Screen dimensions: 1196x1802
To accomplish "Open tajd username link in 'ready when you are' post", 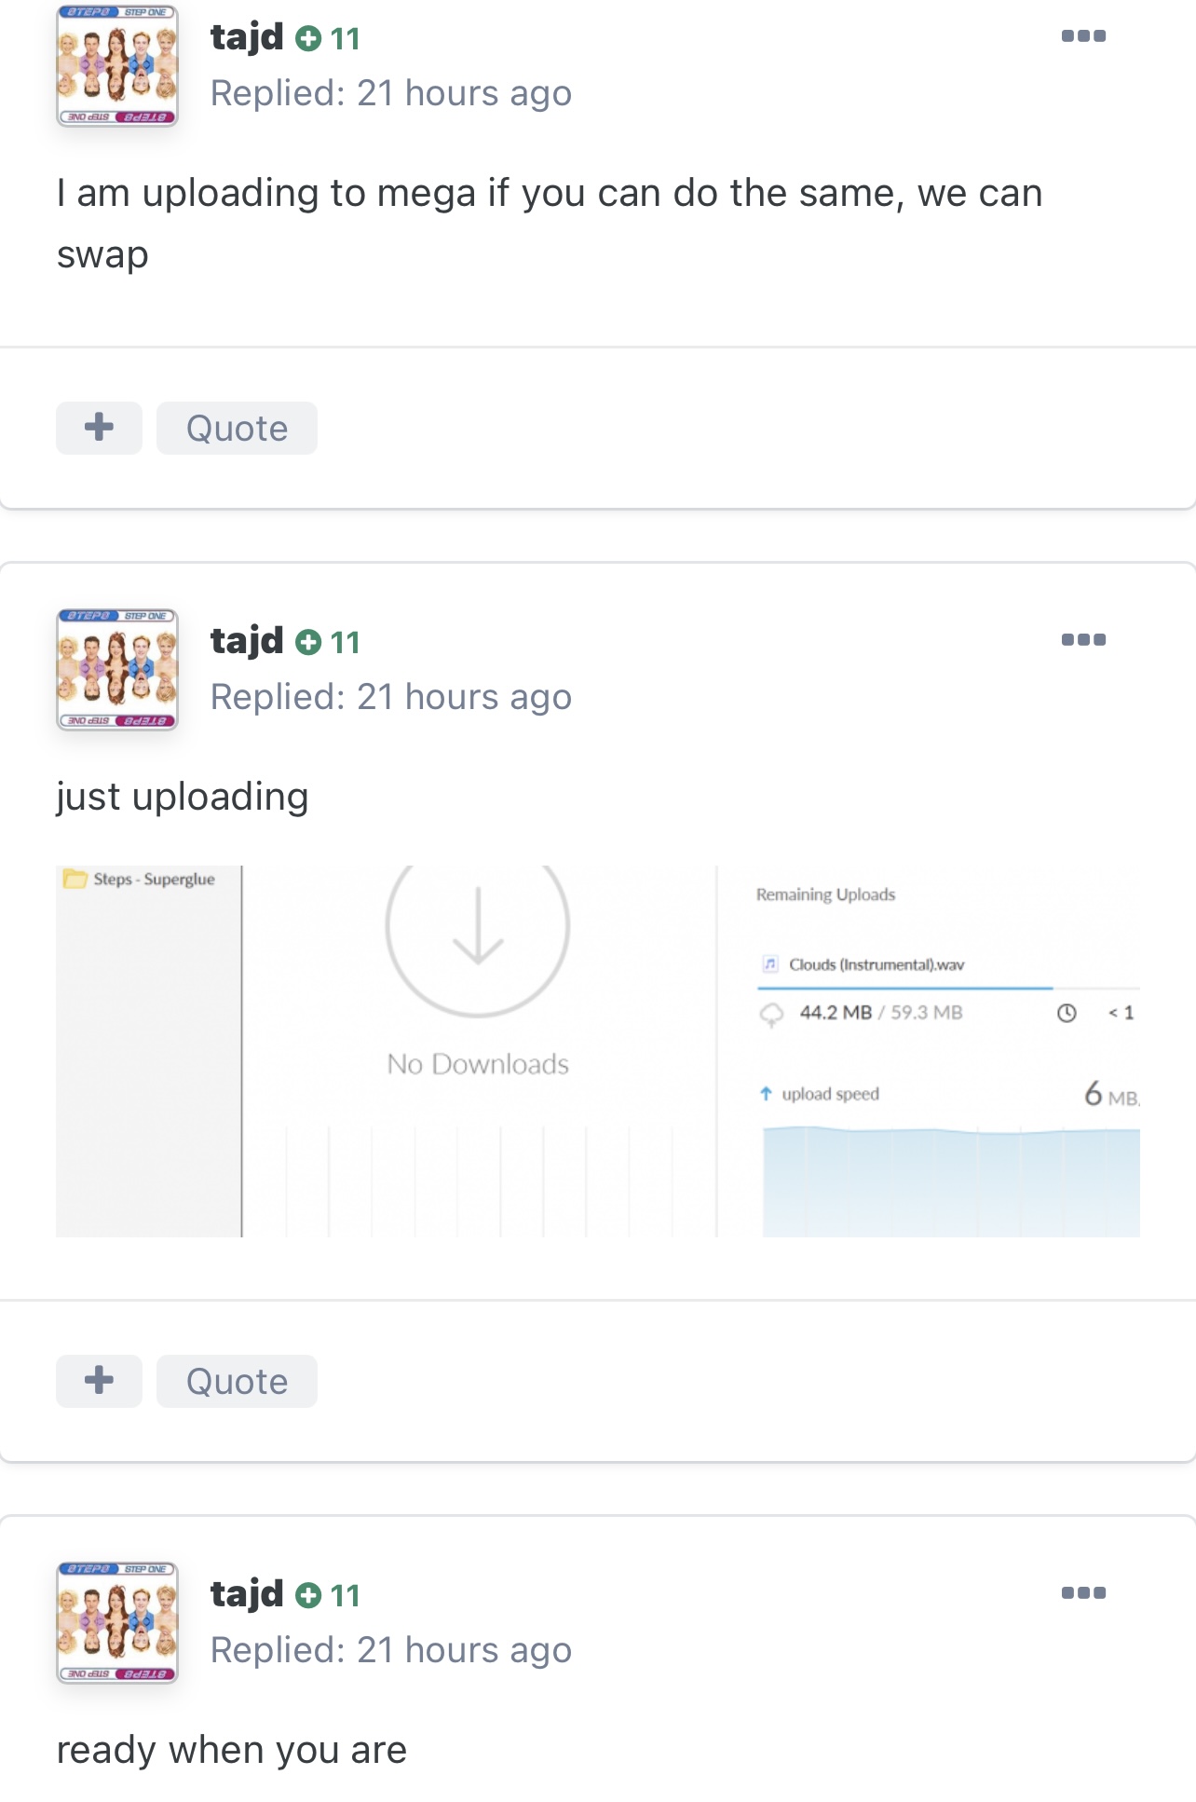I will tap(247, 1594).
